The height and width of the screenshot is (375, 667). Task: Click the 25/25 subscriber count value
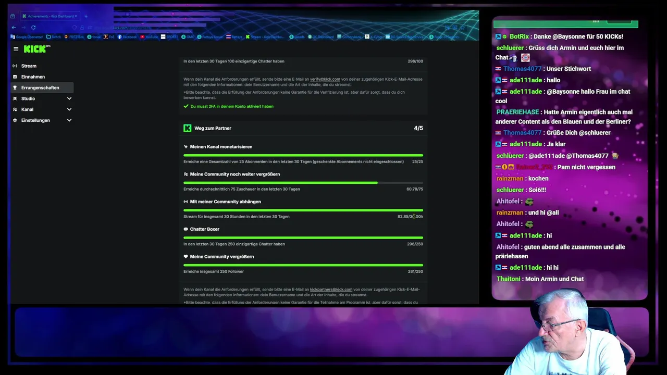tap(417, 162)
